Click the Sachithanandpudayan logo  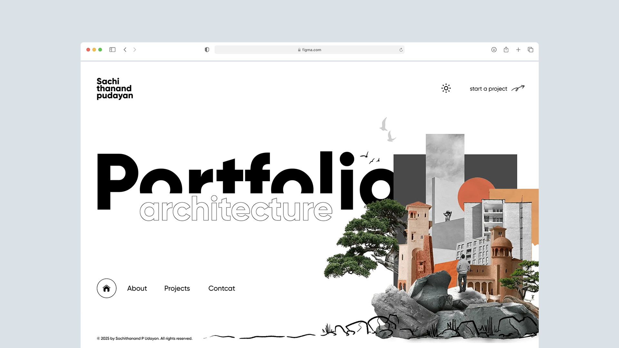tap(114, 88)
